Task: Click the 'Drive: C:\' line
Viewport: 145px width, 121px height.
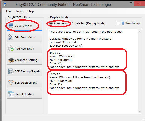Action: click(x=55, y=63)
